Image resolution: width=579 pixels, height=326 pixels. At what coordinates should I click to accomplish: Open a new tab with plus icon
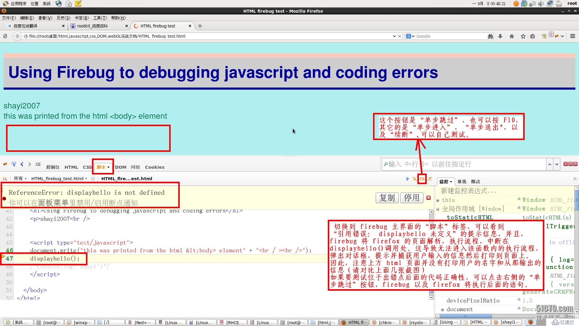[x=200, y=26]
